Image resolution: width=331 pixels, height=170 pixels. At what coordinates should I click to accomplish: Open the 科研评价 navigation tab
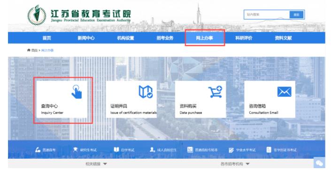click(244, 38)
